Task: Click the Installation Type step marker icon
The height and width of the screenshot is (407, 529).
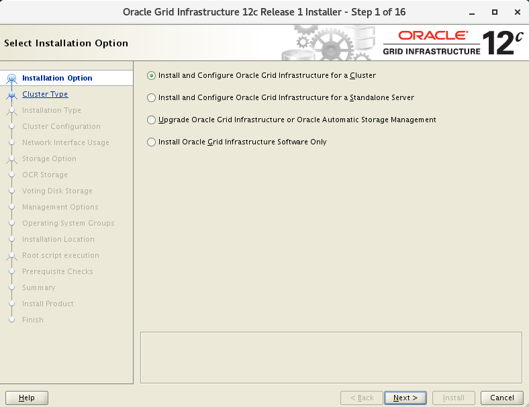Action: (12, 111)
